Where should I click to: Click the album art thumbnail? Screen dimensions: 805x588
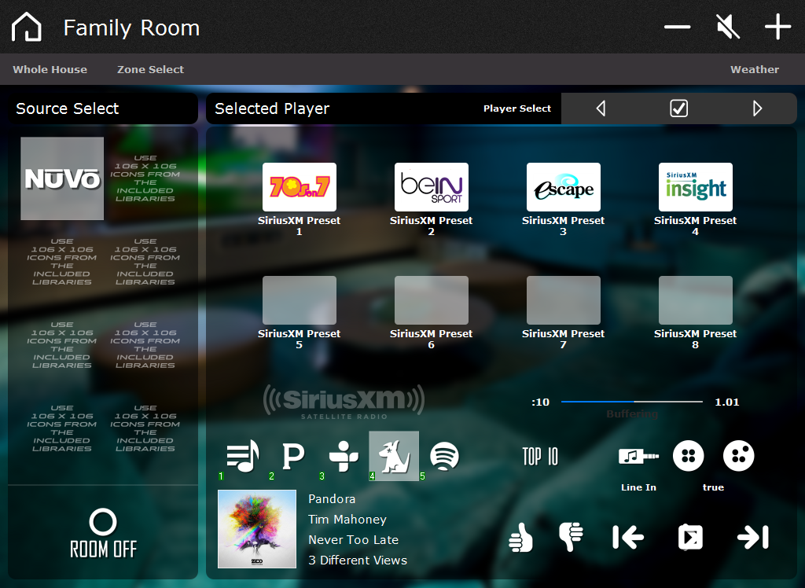pyautogui.click(x=257, y=529)
